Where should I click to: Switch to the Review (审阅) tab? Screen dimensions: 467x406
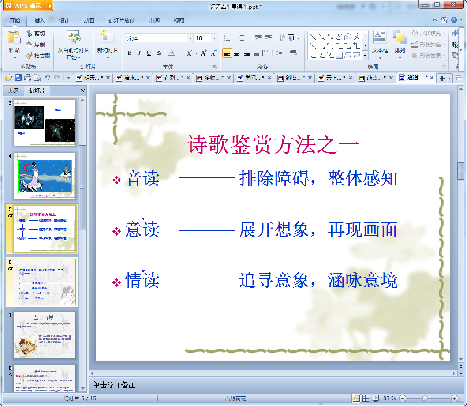[154, 21]
